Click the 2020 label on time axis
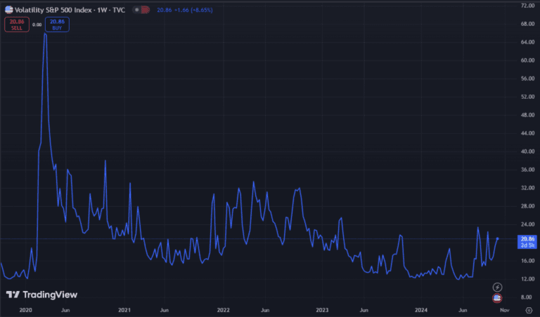540x317 pixels. (25, 309)
